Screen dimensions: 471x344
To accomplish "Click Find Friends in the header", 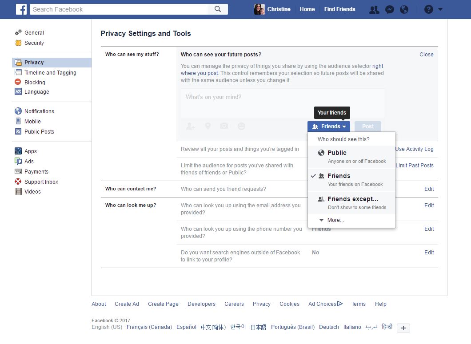I will coord(339,9).
